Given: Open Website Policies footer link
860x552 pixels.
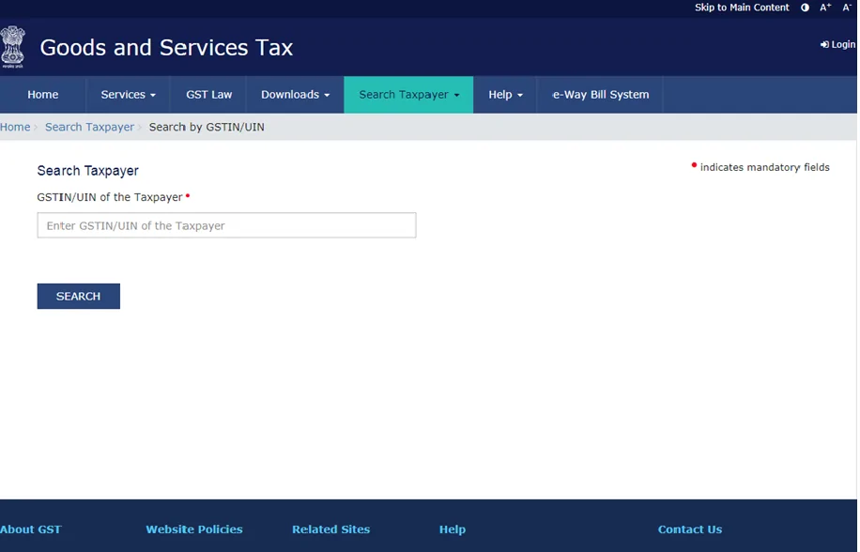Looking at the screenshot, I should pyautogui.click(x=194, y=529).
